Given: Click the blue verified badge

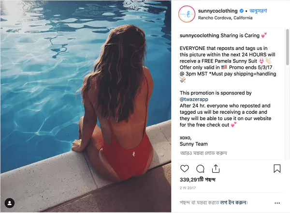Looking at the screenshot, I should point(241,10).
